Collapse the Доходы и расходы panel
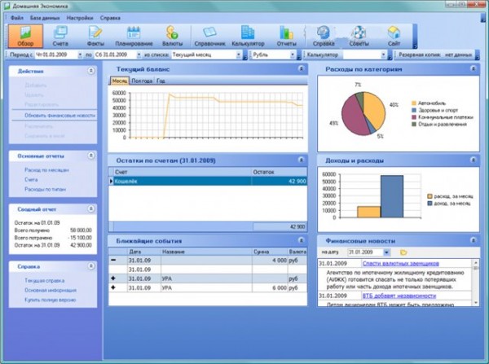 point(474,160)
